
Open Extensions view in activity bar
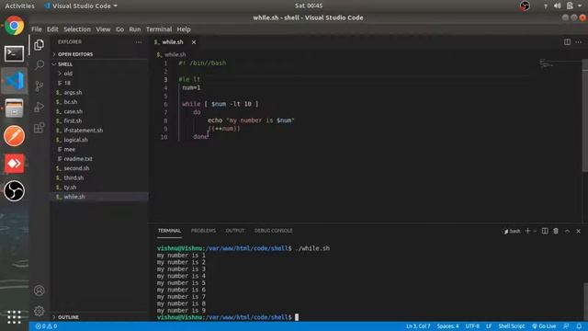pos(39,128)
